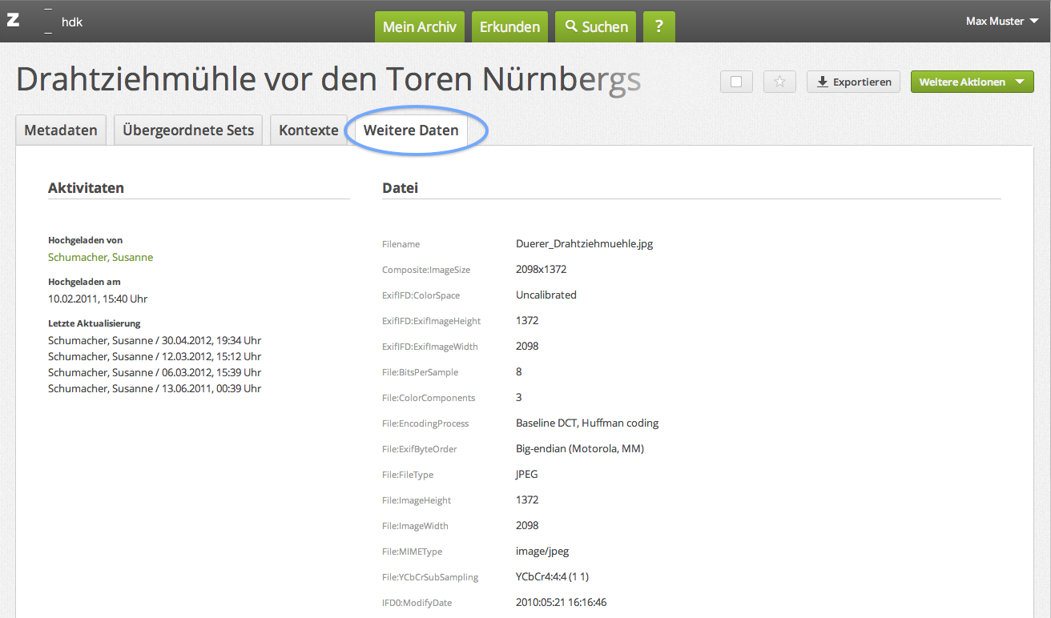Click the hdk archive label
The width and height of the screenshot is (1051, 618).
click(x=71, y=22)
